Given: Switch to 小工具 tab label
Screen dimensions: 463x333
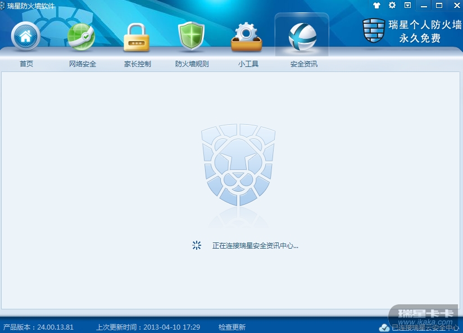Looking at the screenshot, I should 248,64.
